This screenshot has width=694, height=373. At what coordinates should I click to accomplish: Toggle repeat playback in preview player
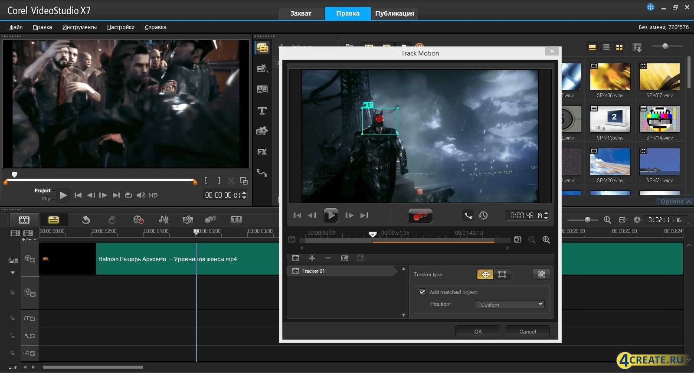(128, 195)
